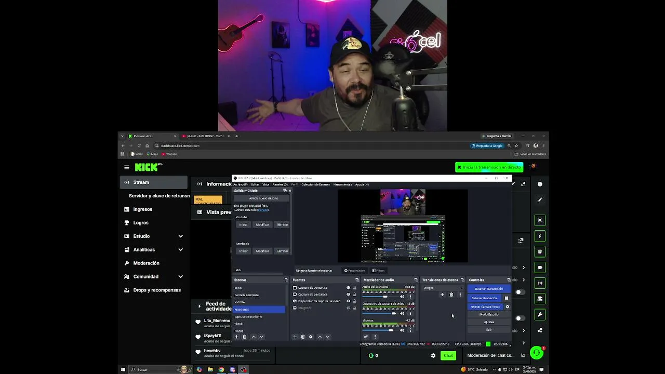Toggle lock on Dispositivo de captura de video
This screenshot has width=665, height=374.
[355, 301]
